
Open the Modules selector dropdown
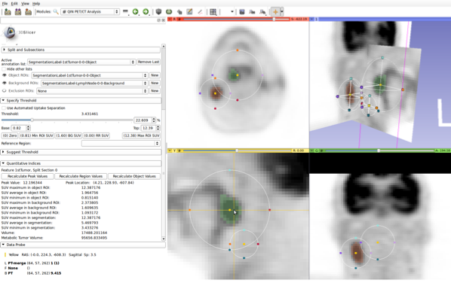pyautogui.click(x=90, y=12)
